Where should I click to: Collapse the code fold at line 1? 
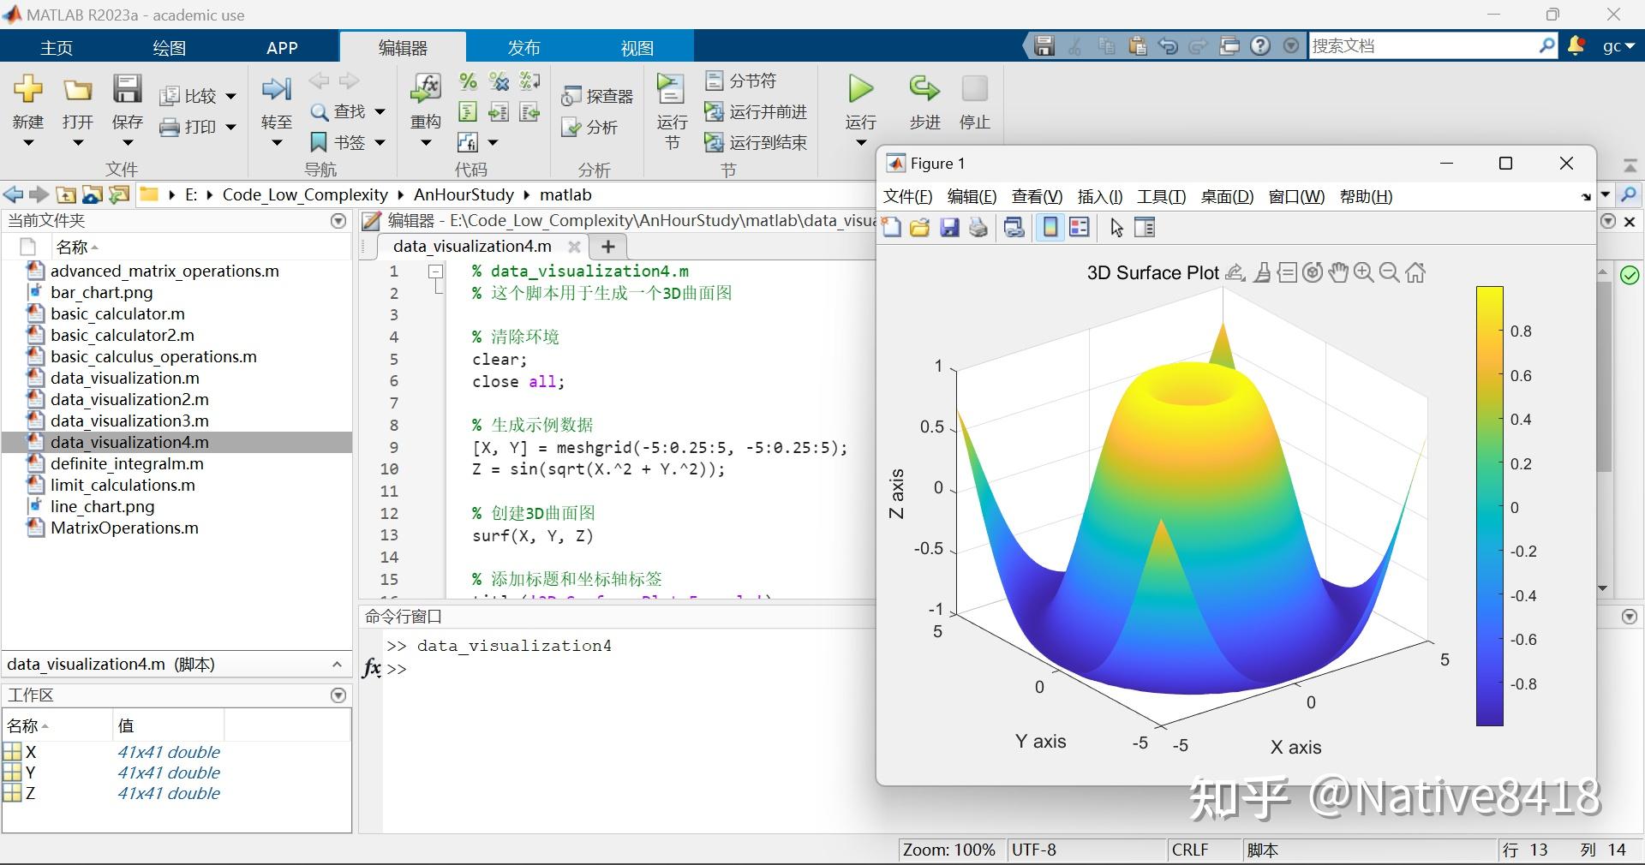pos(436,271)
